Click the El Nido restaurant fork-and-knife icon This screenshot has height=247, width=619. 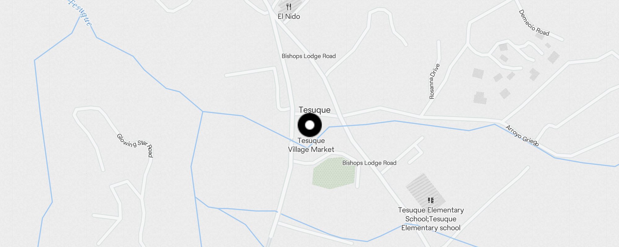point(289,7)
